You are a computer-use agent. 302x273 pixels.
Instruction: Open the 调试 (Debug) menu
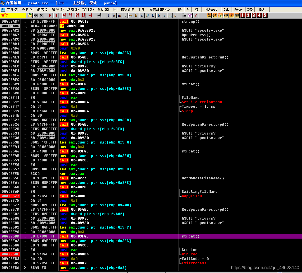(42, 10)
